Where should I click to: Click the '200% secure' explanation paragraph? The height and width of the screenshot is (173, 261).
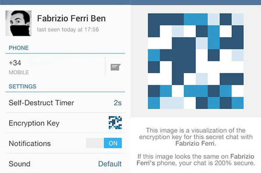coord(196,160)
